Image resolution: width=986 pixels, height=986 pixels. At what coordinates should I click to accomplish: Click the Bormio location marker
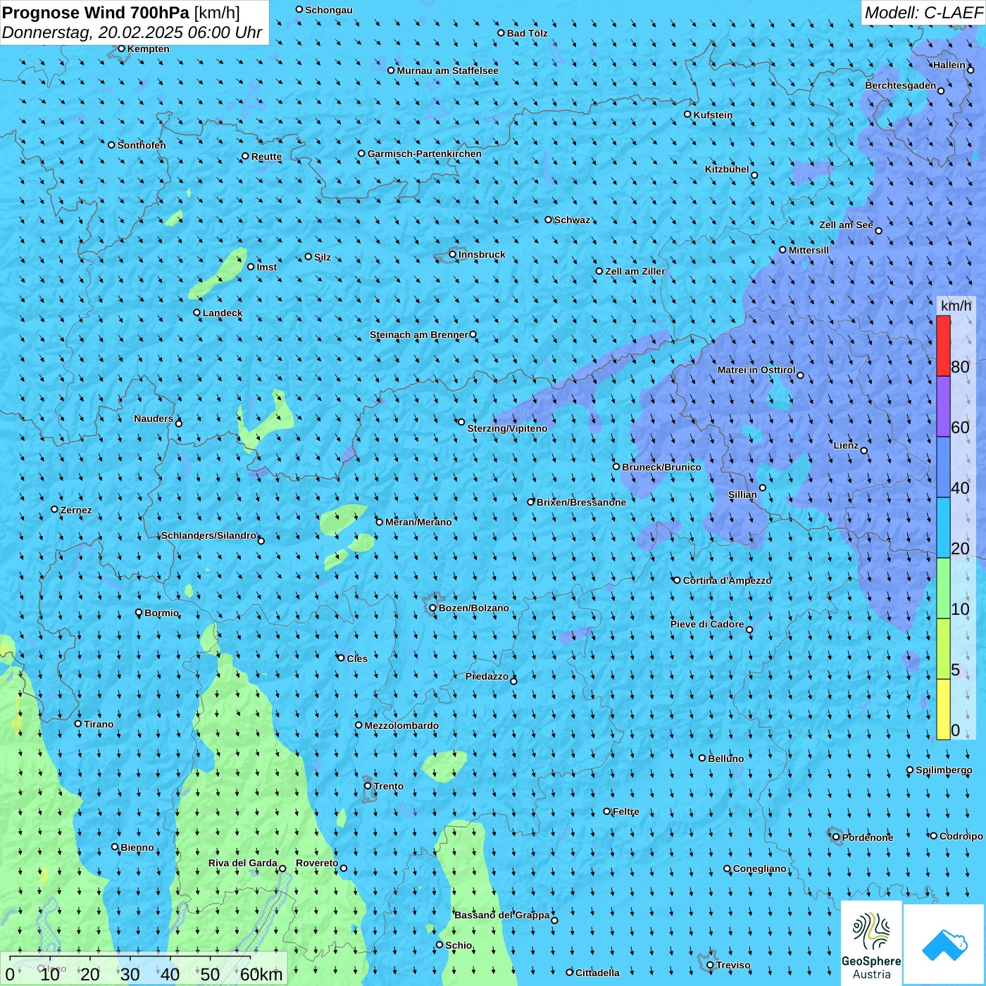139,613
